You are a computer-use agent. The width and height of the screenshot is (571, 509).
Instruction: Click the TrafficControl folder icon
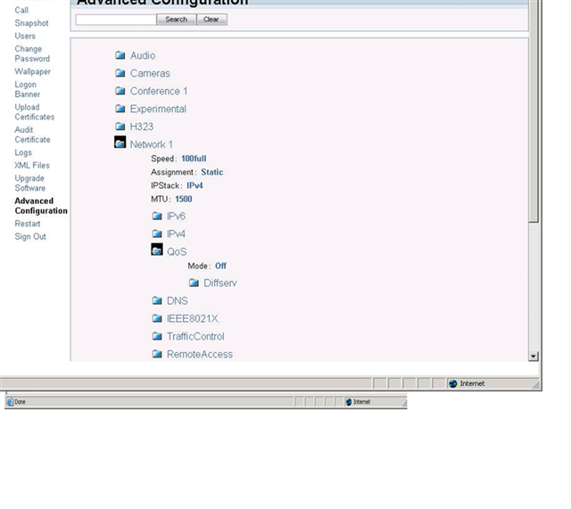[x=157, y=336]
